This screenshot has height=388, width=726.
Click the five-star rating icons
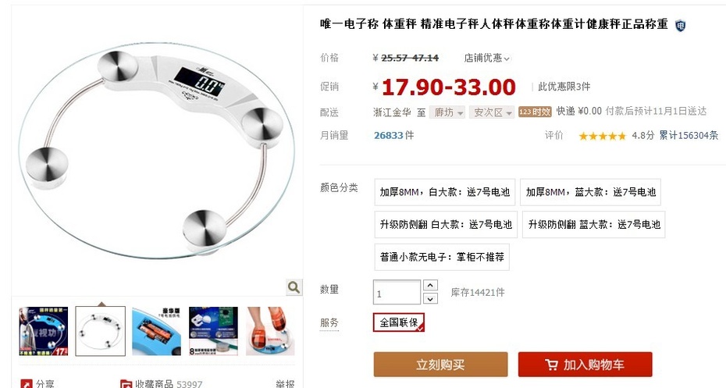tap(602, 136)
